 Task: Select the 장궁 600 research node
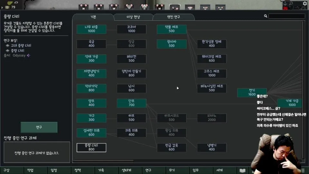(131, 44)
